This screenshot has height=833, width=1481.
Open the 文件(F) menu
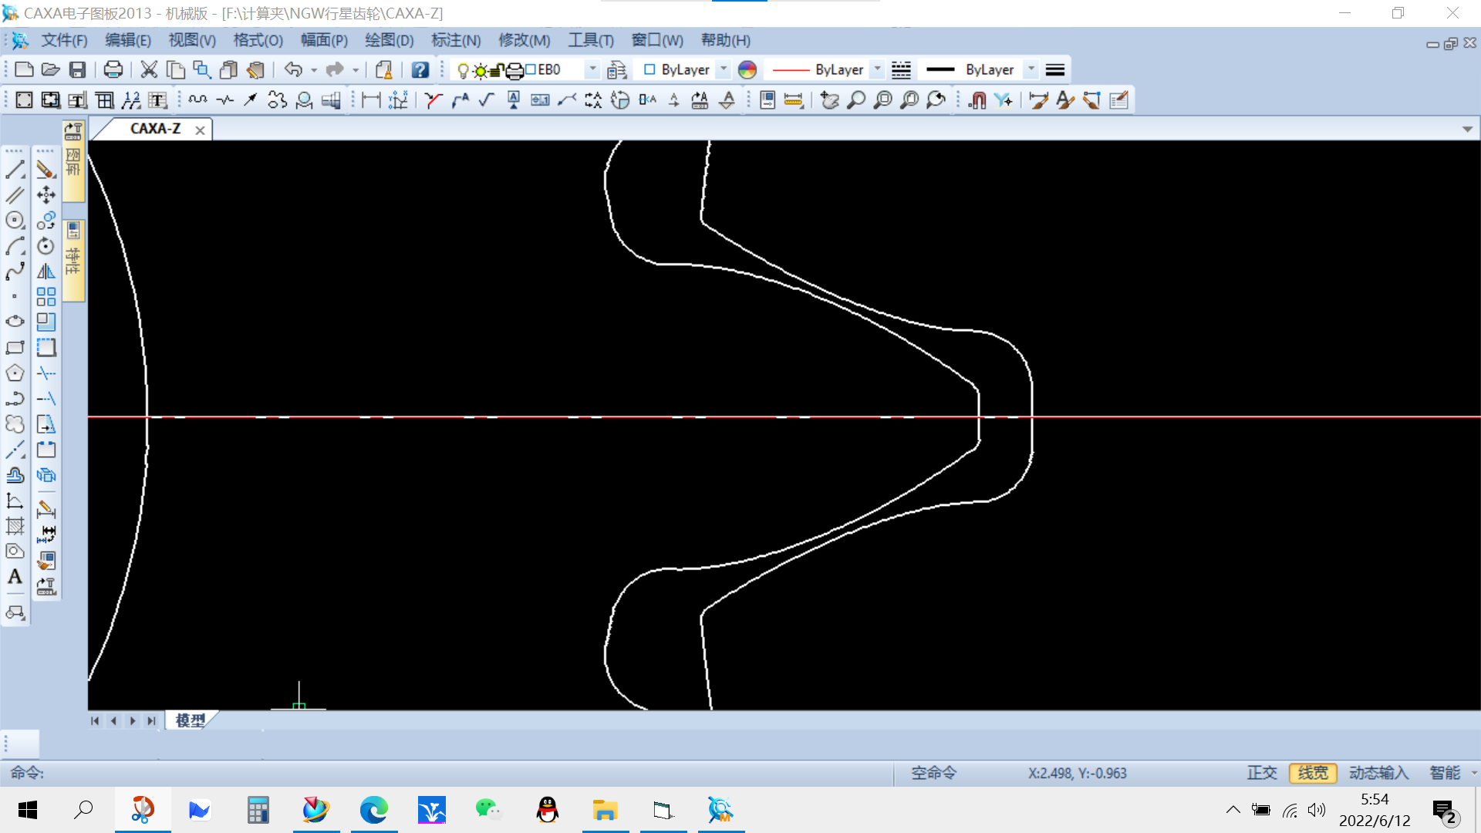coord(64,40)
